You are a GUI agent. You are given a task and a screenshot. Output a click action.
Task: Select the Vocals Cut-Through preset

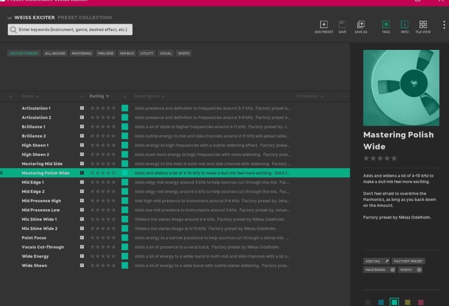coord(43,247)
